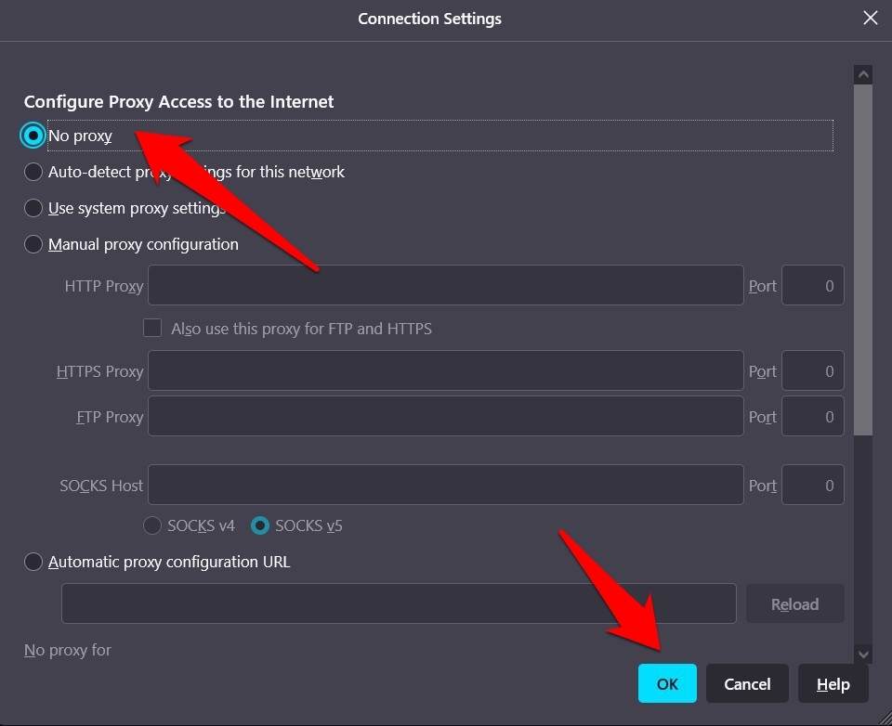892x726 pixels.
Task: Select the No proxy radio button
Action: [x=33, y=135]
